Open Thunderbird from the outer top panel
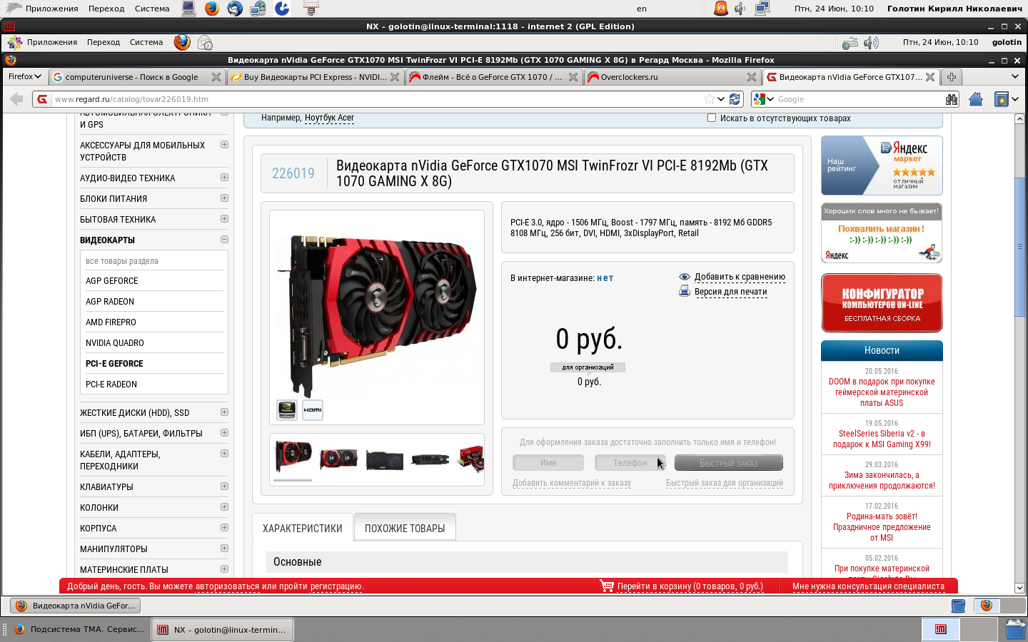Viewport: 1028px width, 642px height. point(235,9)
